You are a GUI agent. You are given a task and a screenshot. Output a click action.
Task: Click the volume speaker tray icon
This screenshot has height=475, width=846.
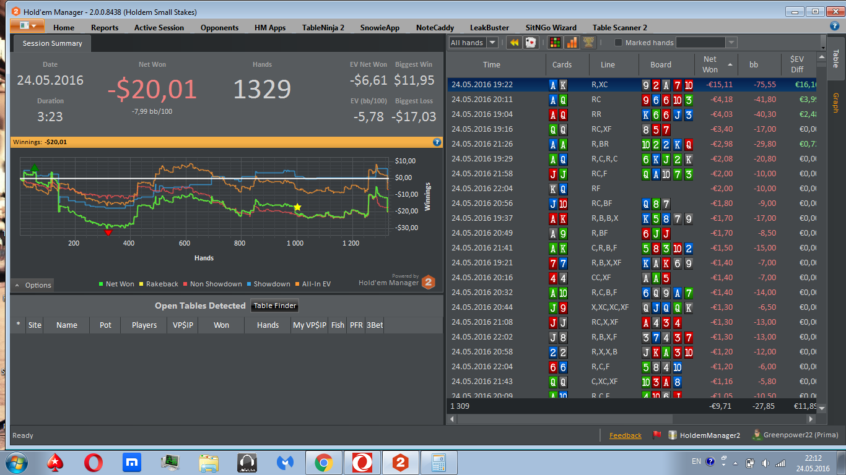(x=765, y=462)
